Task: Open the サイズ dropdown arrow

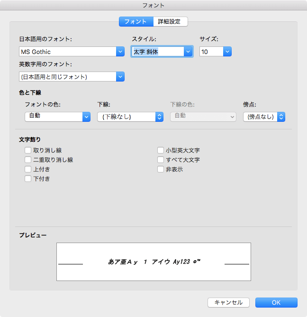Action: click(x=227, y=52)
